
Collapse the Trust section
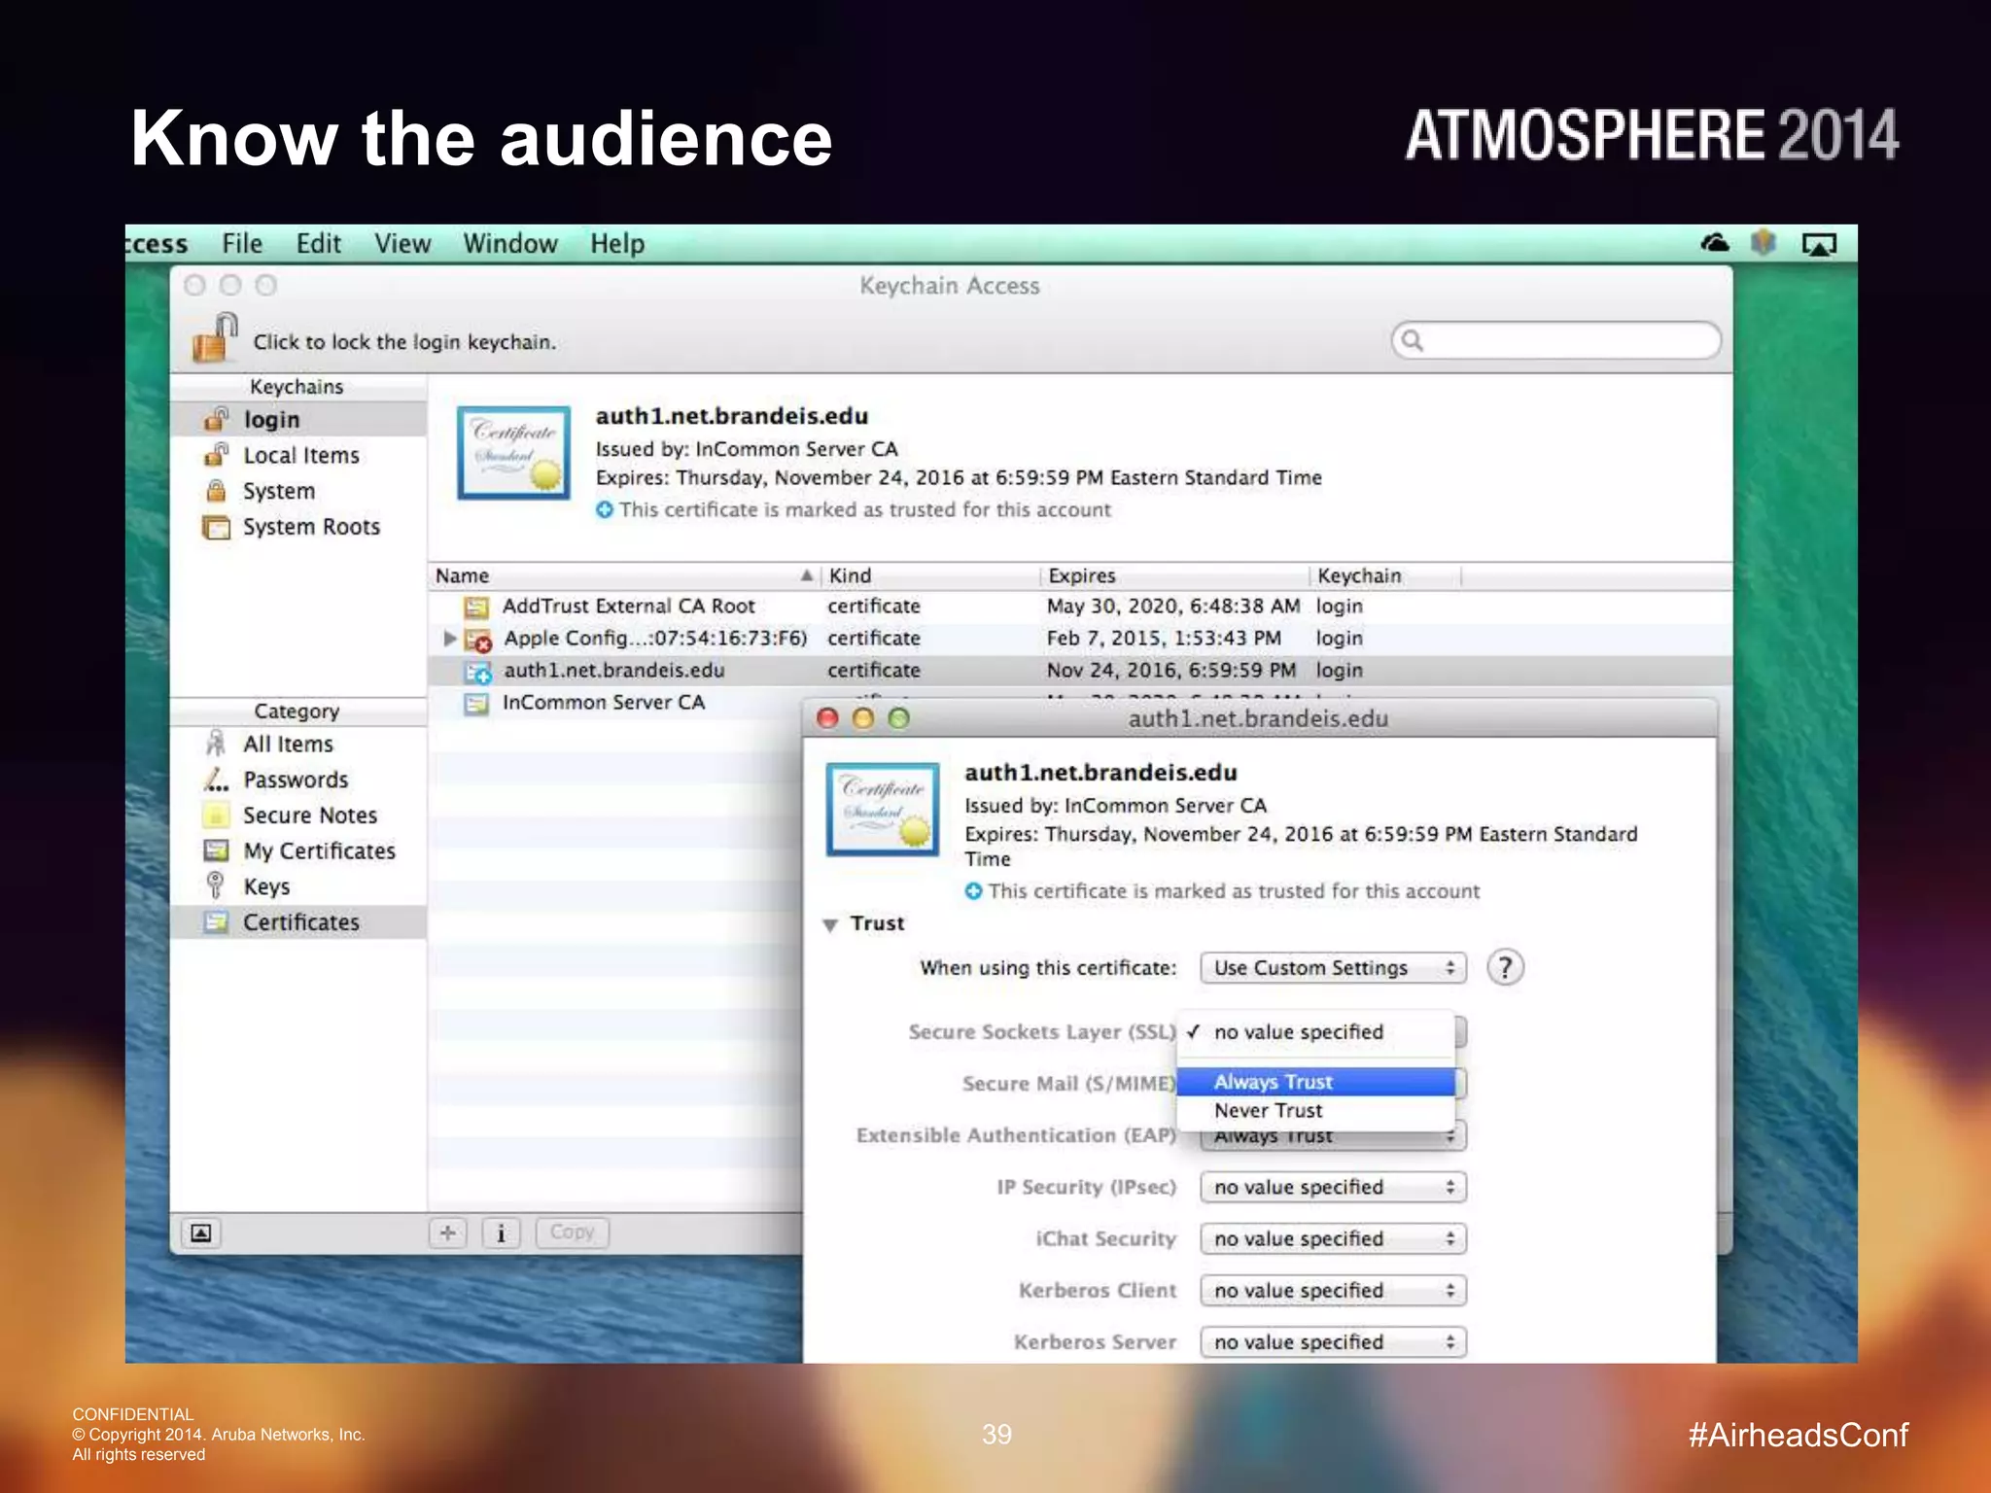(830, 924)
